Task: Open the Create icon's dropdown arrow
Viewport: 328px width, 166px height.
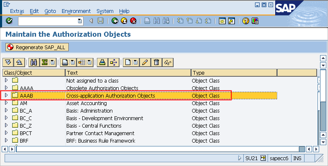Action: (x=135, y=63)
